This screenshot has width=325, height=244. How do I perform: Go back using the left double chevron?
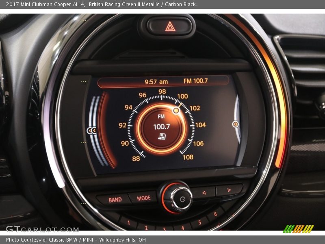[92, 131]
